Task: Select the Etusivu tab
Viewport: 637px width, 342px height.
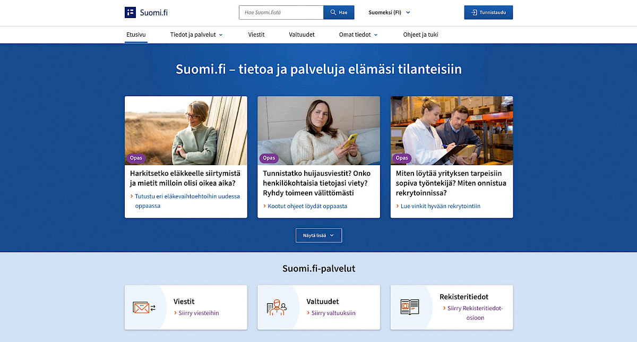Action: click(x=136, y=35)
